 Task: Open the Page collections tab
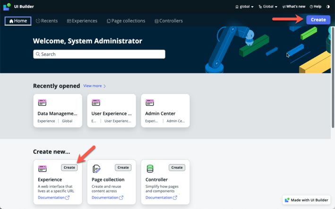pyautogui.click(x=126, y=21)
